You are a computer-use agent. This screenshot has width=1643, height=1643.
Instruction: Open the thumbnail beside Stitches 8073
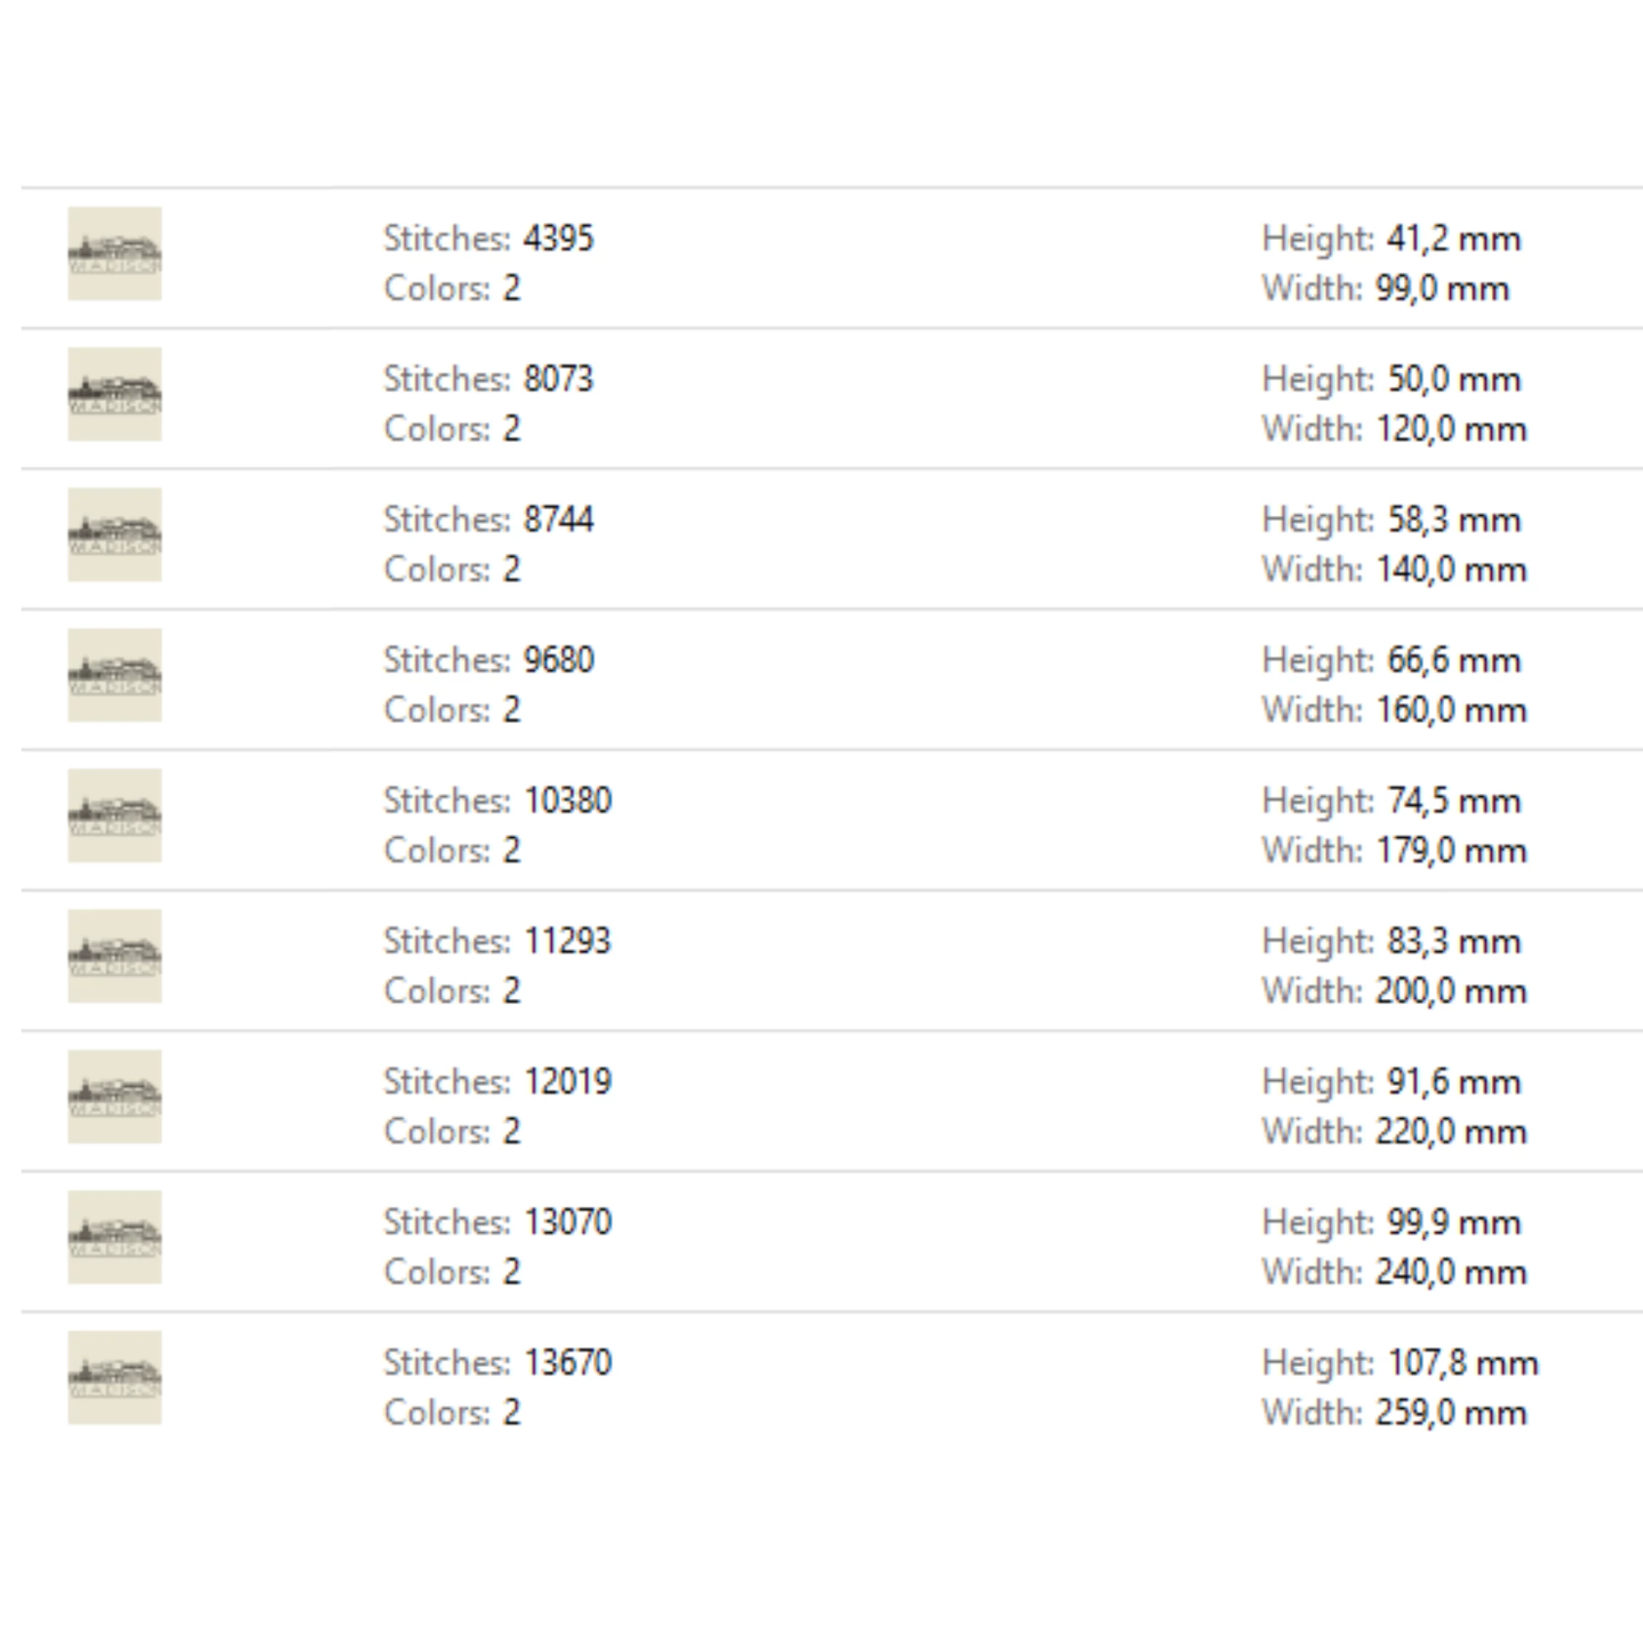tap(115, 393)
